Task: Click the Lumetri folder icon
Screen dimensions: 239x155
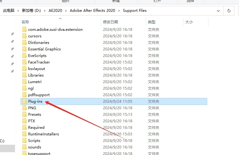Action: [x=24, y=82]
